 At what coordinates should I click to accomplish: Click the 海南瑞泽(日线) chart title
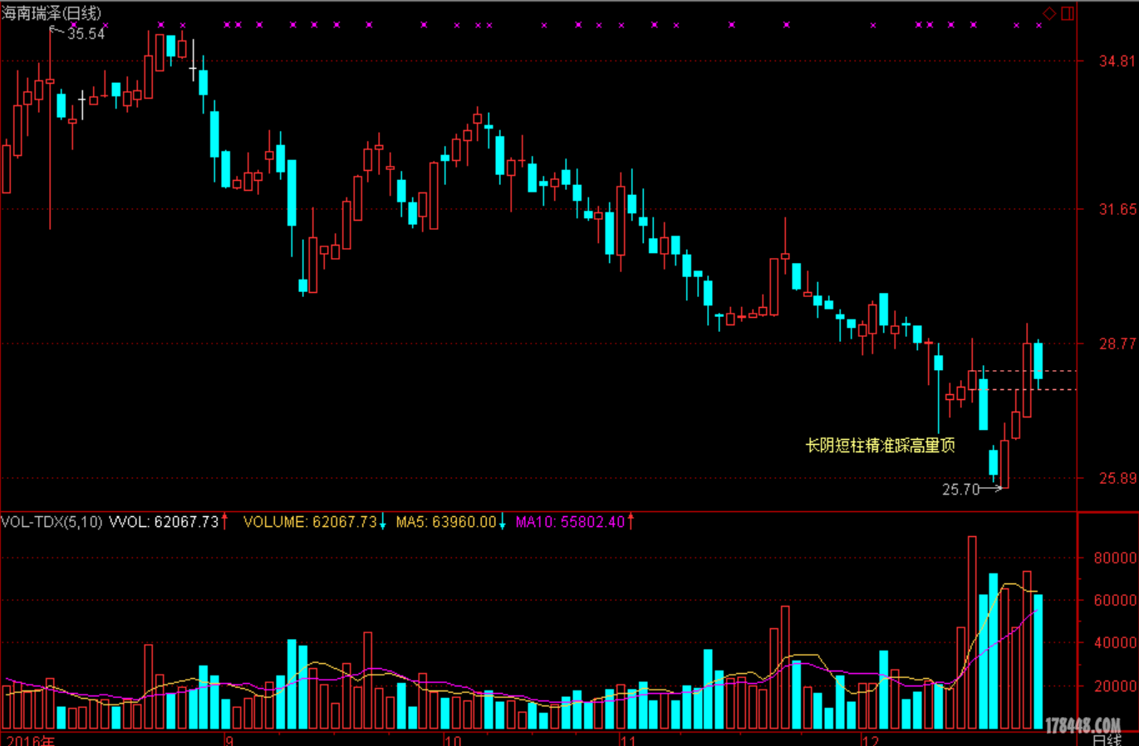52,13
